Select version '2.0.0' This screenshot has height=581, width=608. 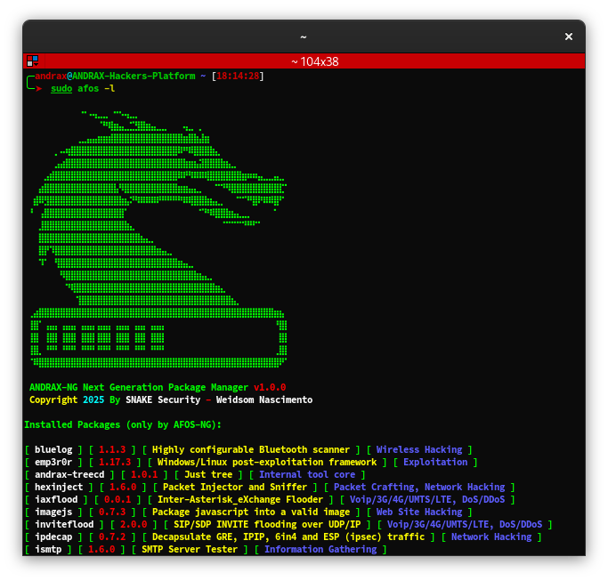(x=134, y=524)
